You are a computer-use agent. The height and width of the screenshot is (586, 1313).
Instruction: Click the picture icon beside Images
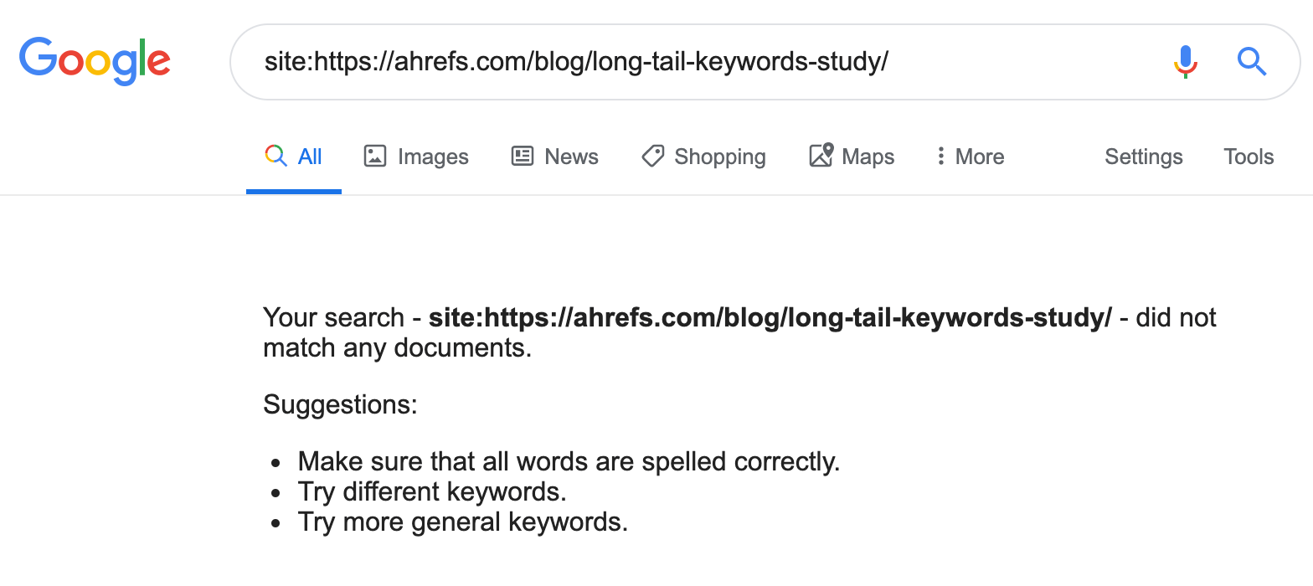coord(375,157)
